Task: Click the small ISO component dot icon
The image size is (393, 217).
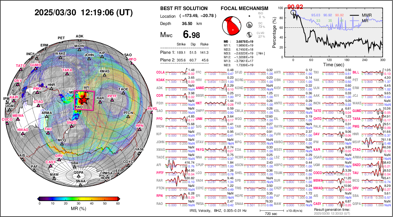Action: [249, 16]
